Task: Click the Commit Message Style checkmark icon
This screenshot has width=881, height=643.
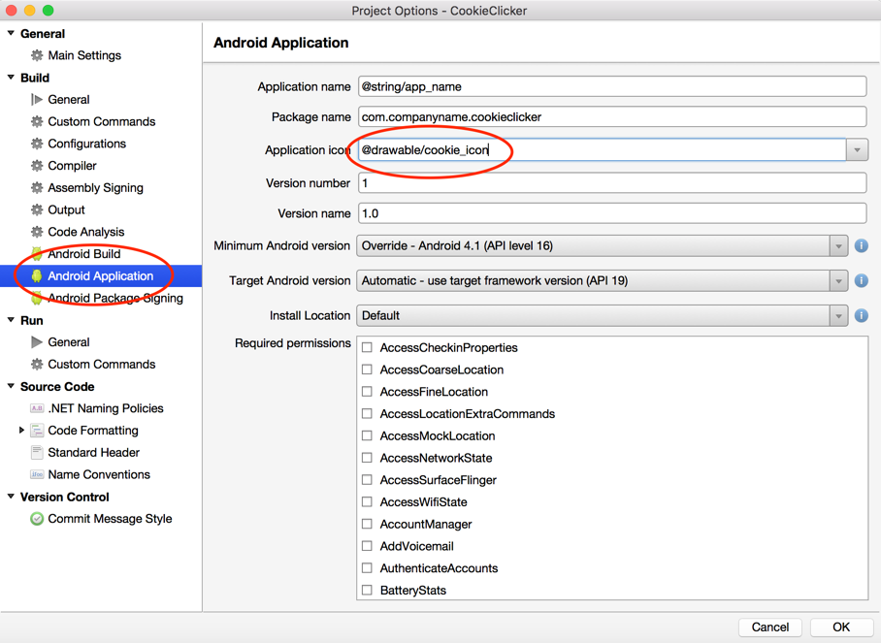Action: [x=37, y=519]
